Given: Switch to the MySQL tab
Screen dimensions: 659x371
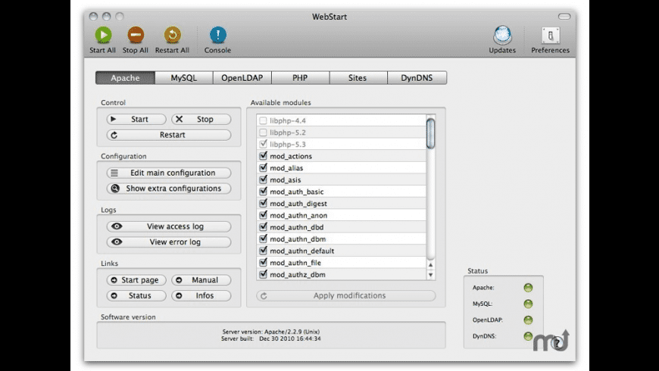Looking at the screenshot, I should point(183,78).
